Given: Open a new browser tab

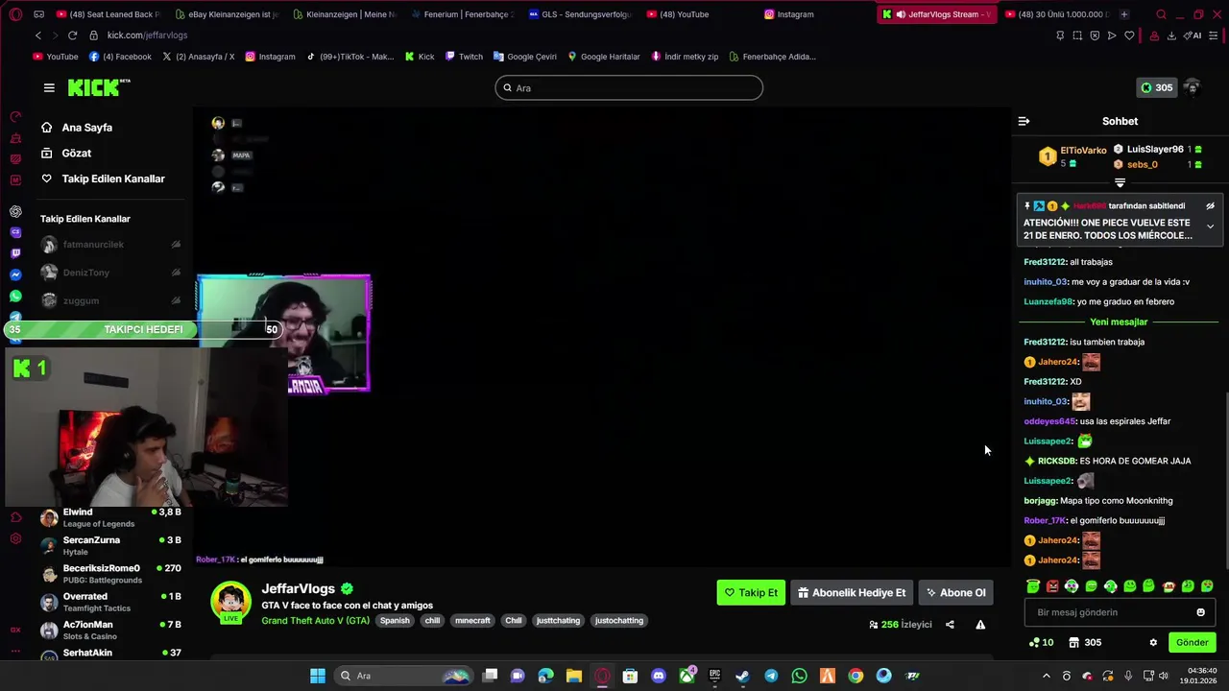Looking at the screenshot, I should coord(1124,14).
